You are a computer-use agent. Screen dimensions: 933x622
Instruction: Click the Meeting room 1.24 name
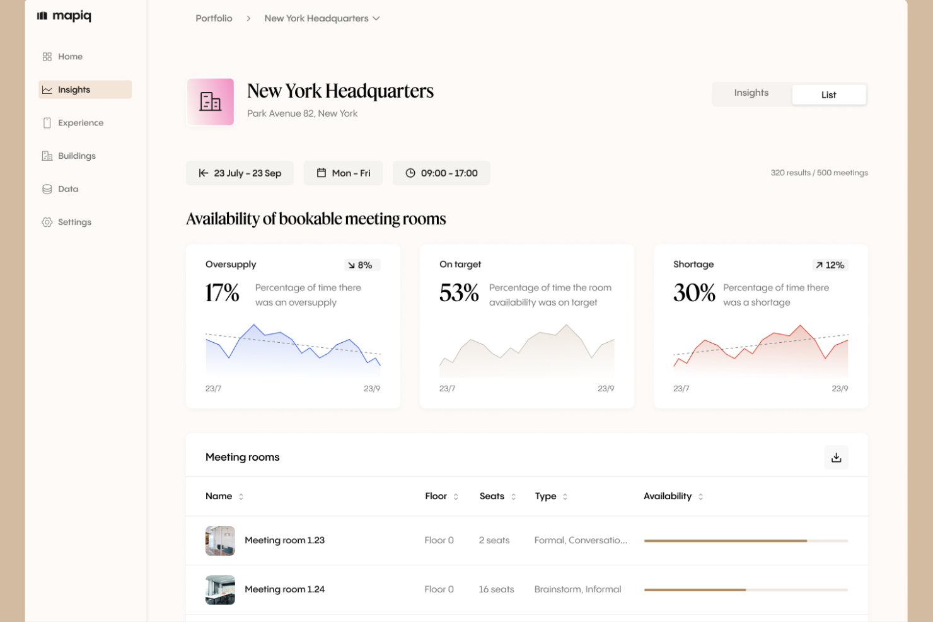coord(284,590)
